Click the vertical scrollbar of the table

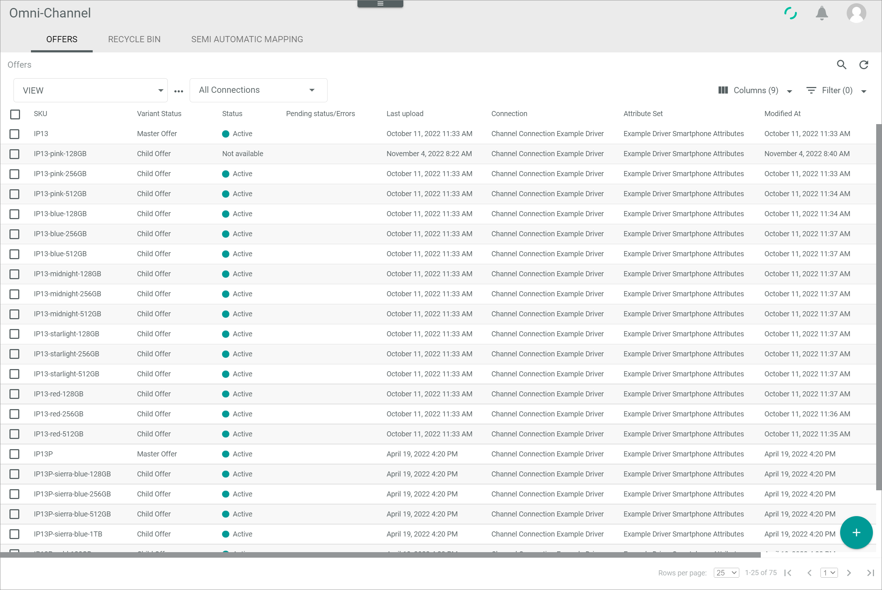pyautogui.click(x=879, y=307)
